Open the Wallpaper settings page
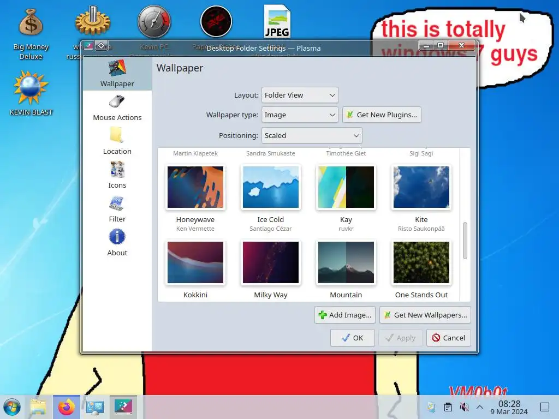Screen dimensions: 559x419 [117, 74]
